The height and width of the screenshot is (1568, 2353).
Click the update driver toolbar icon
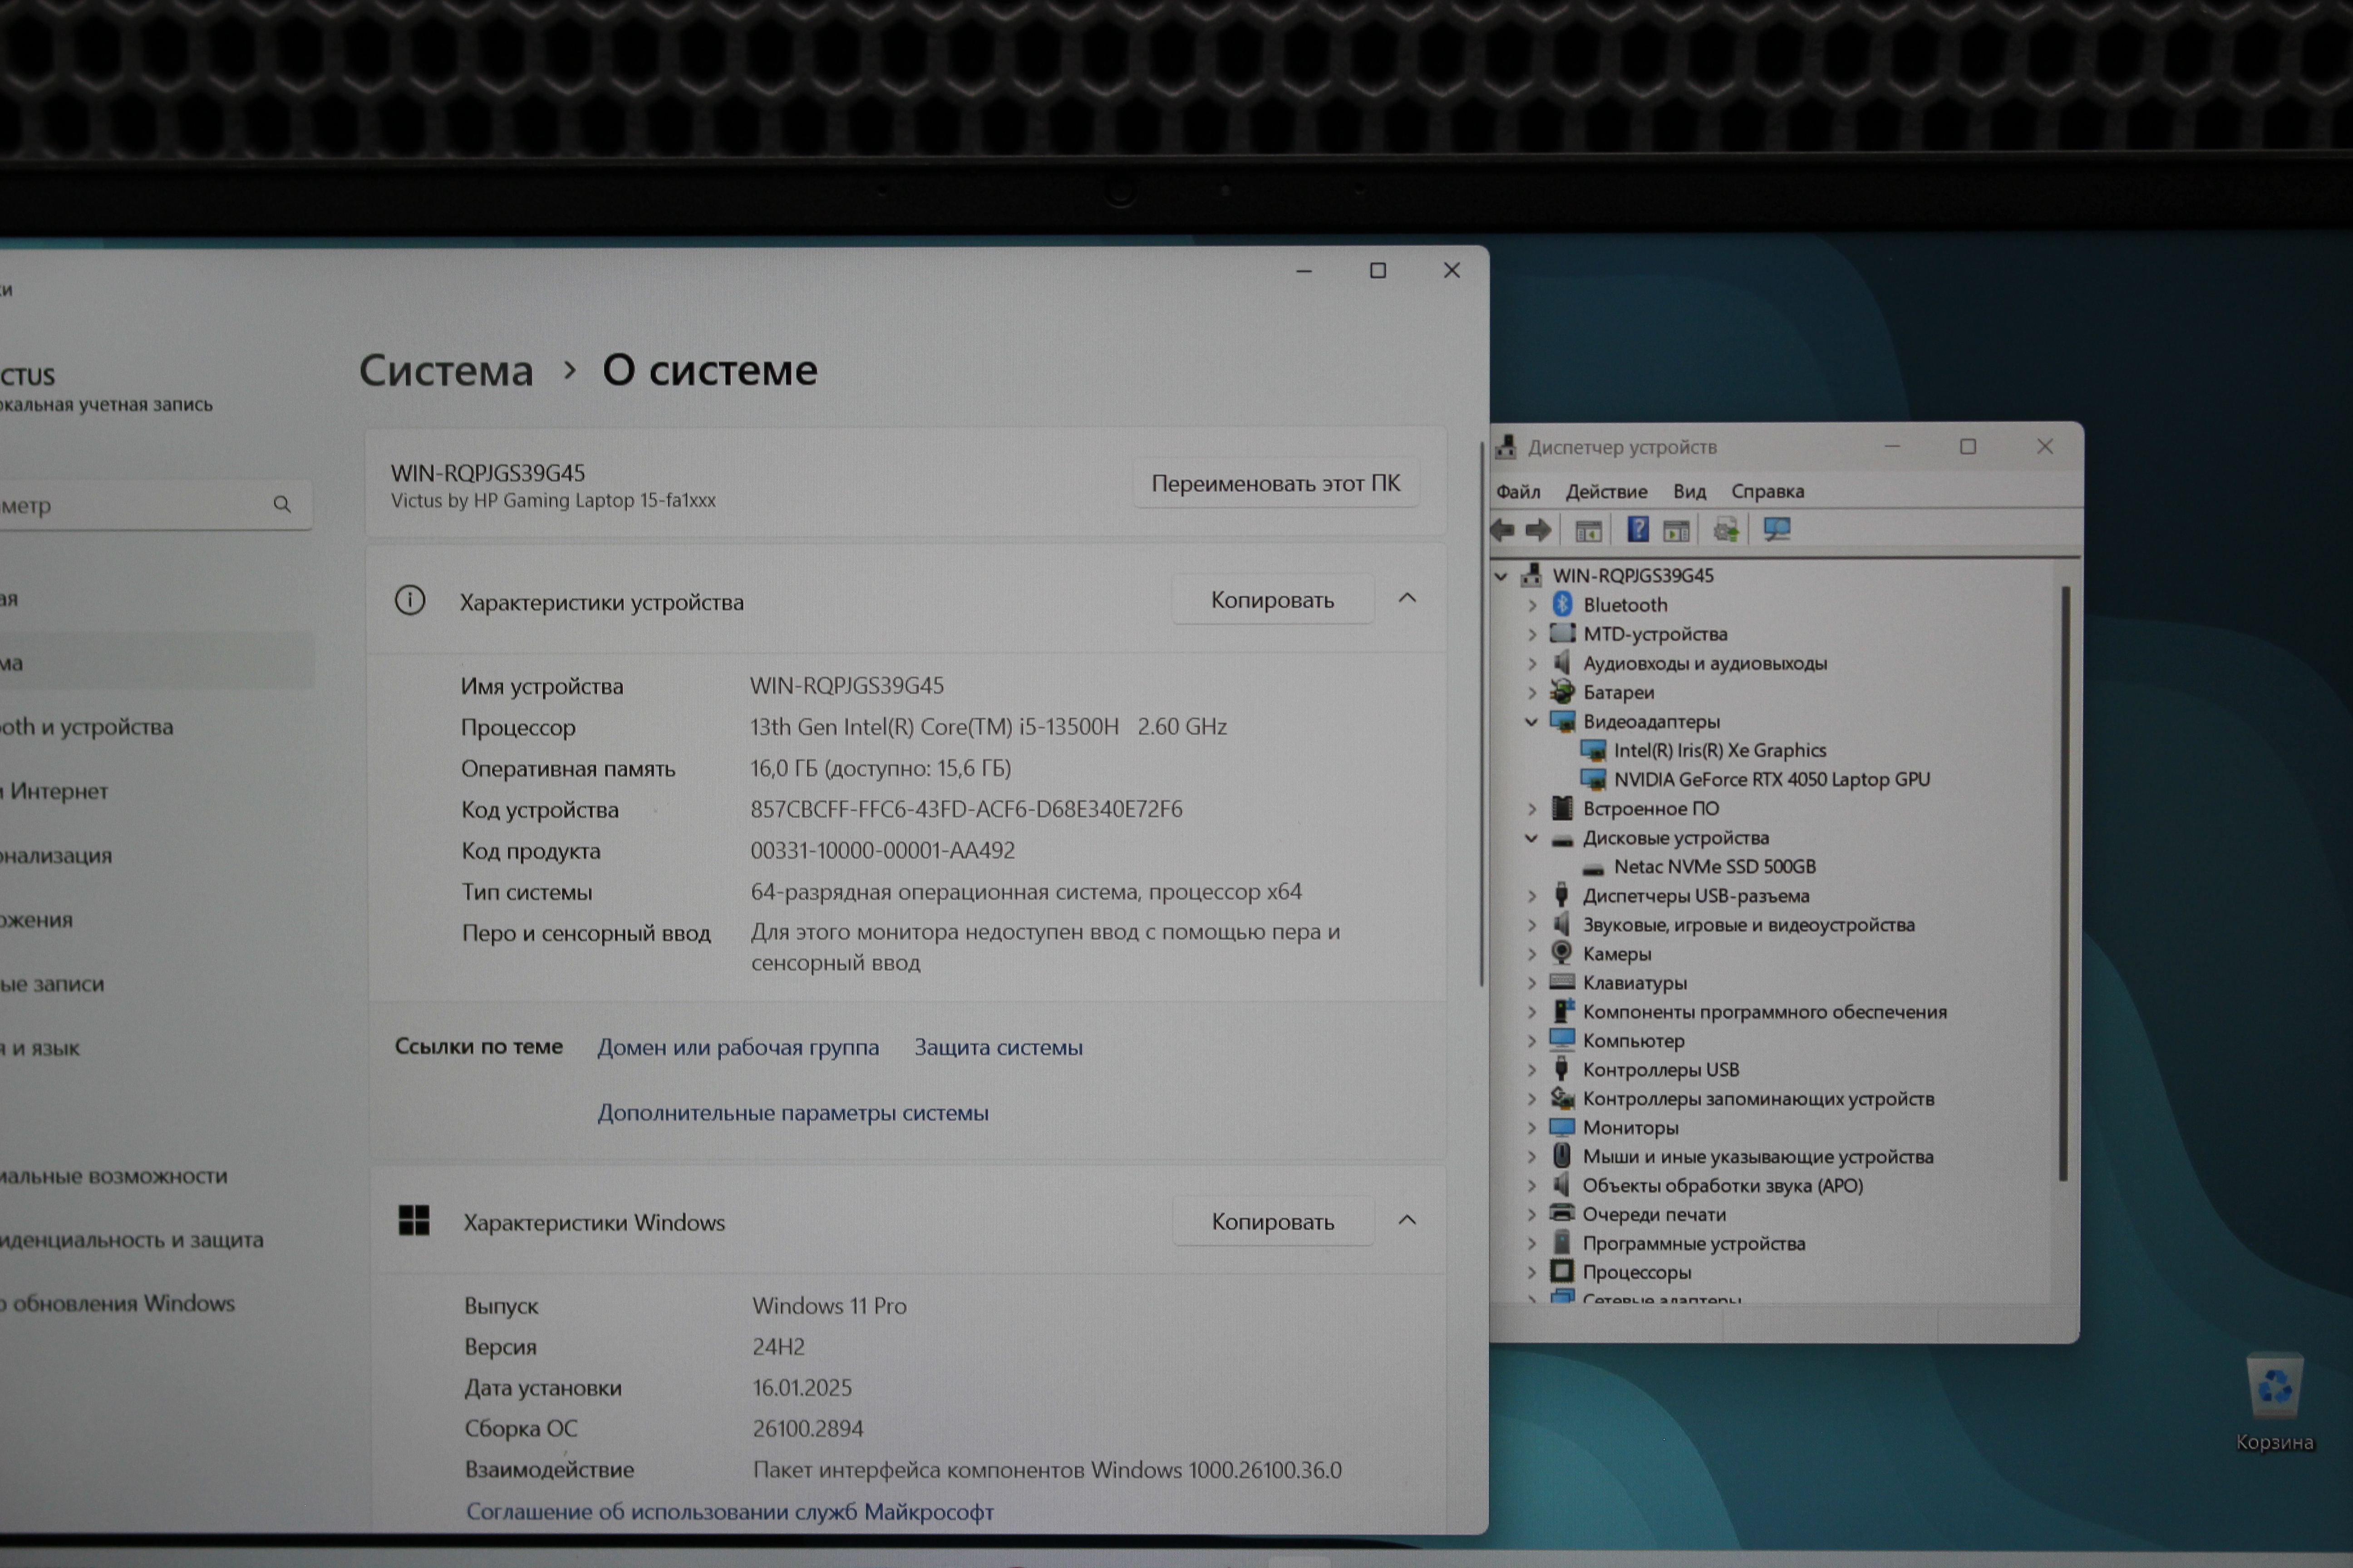[x=1726, y=530]
